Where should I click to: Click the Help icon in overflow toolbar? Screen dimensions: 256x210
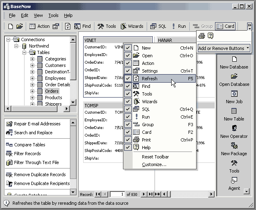(211, 36)
